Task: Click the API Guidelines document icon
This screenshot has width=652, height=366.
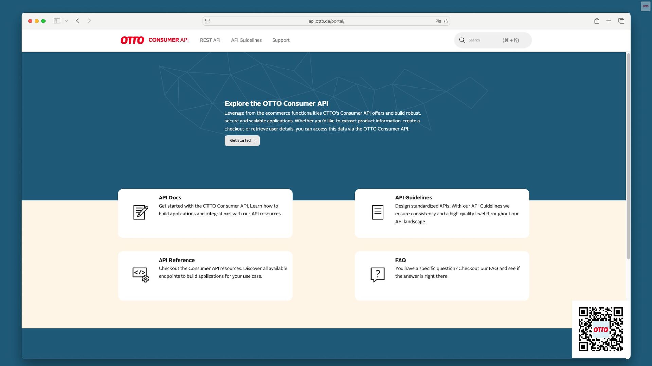Action: (x=378, y=212)
